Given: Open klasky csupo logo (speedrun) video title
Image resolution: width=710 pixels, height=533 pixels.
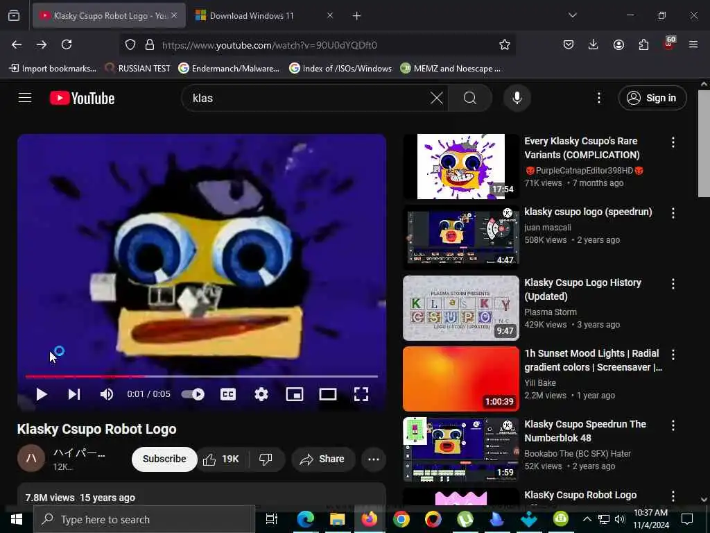Looking at the screenshot, I should point(588,212).
